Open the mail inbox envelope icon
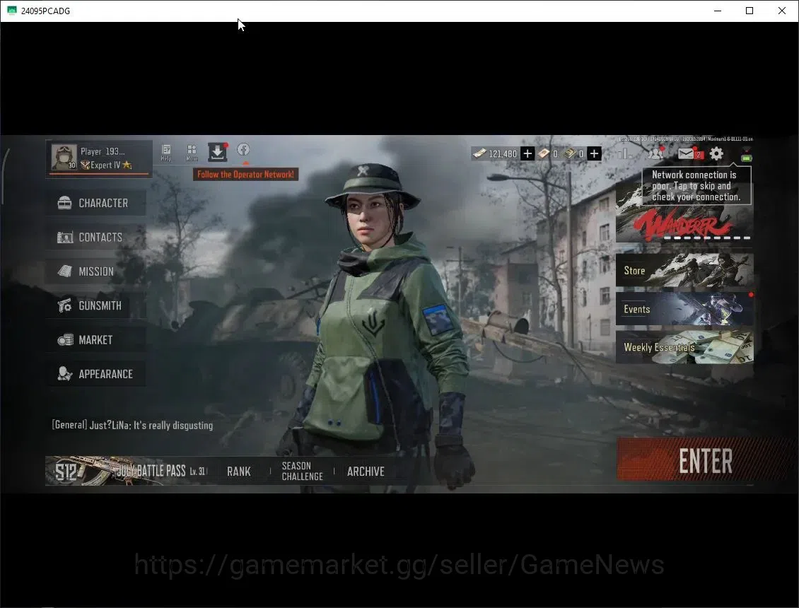Screen dimensions: 799x608 click(x=686, y=153)
